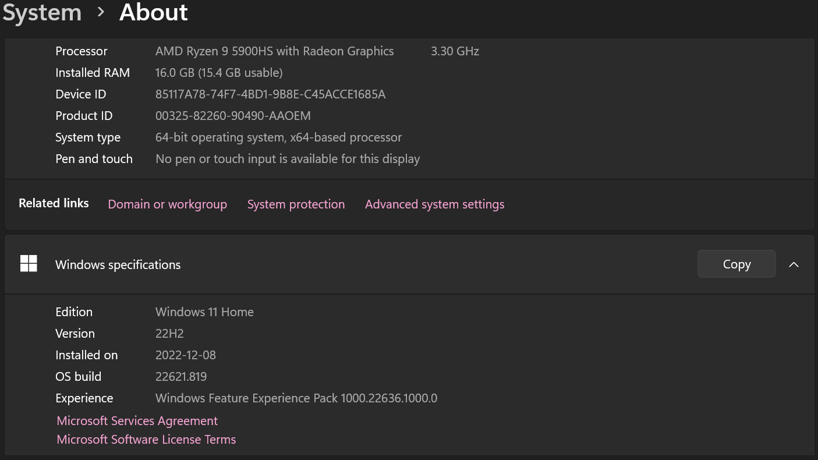
Task: Click the OS build label
Action: [x=79, y=377]
